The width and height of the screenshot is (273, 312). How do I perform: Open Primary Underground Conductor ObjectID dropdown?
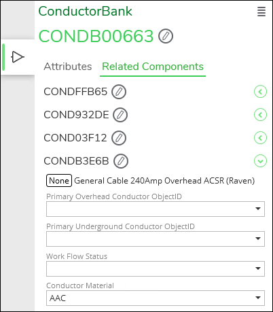156,239
